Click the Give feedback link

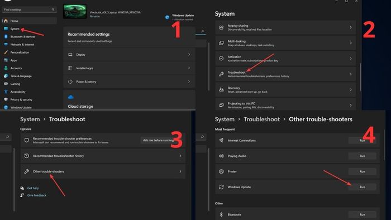pos(37,195)
